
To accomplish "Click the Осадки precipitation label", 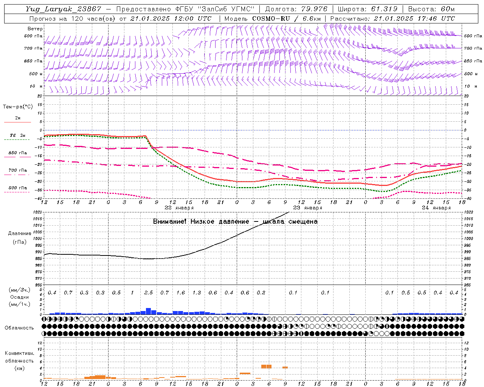I will (19, 297).
